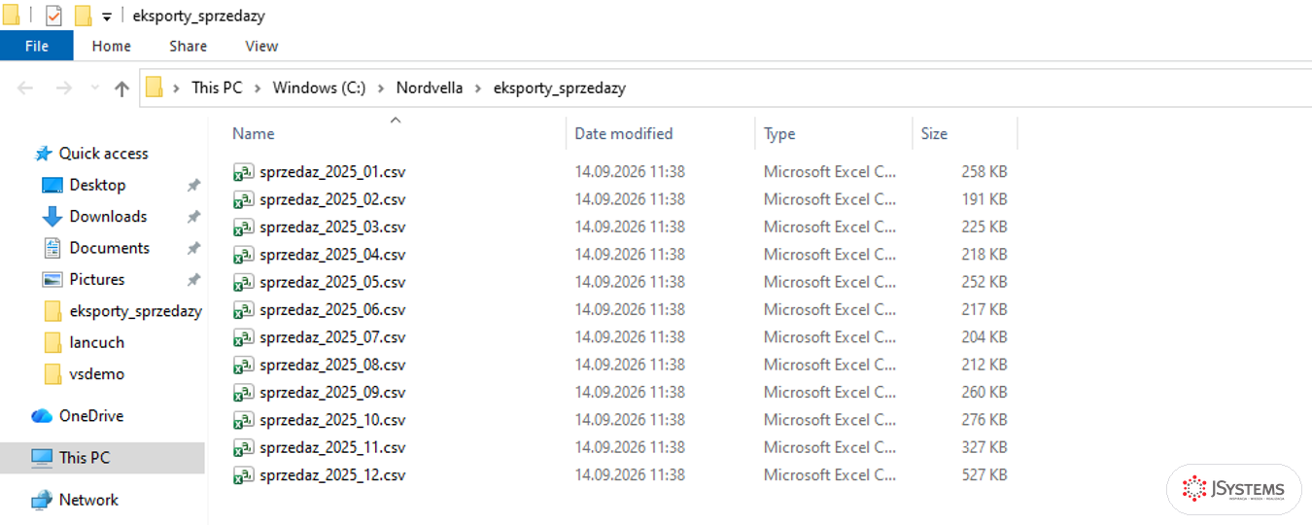Expand chevron after Nordvella breadcrumb
Image resolution: width=1312 pixels, height=525 pixels.
tap(478, 87)
